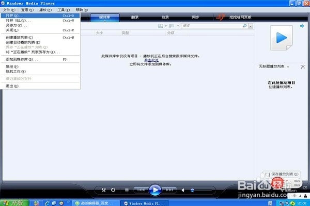Click inside the library search box

pos(211,26)
